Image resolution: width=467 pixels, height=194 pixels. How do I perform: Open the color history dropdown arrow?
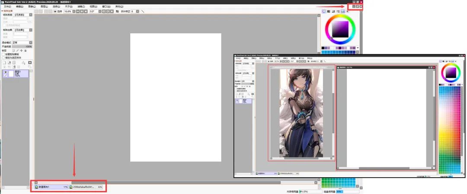358,48
